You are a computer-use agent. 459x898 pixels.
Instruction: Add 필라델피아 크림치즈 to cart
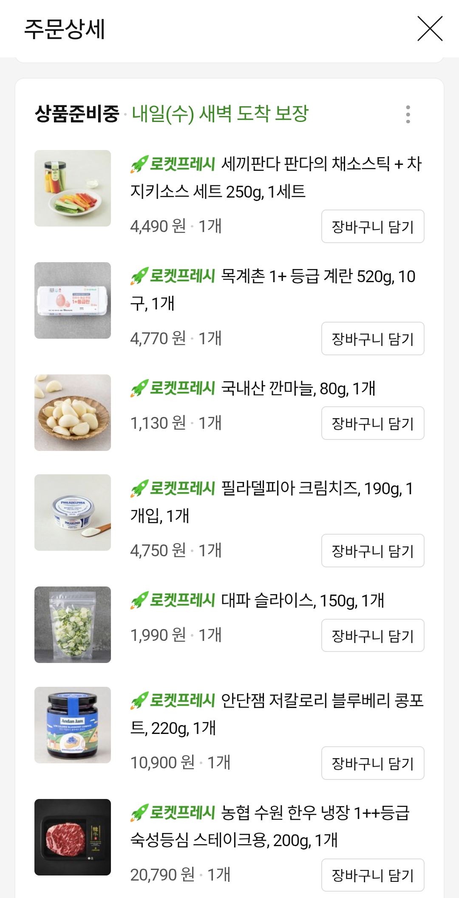coord(373,551)
